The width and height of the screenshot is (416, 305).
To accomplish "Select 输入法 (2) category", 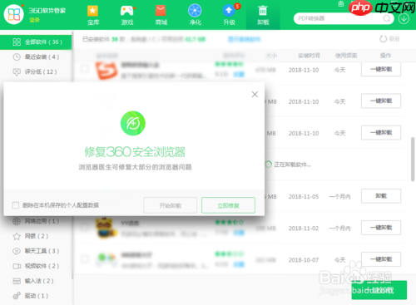I will [x=36, y=281].
